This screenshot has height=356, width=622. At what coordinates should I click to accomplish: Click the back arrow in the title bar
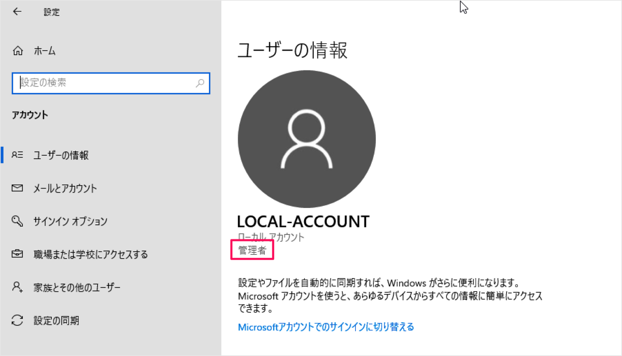coord(16,11)
